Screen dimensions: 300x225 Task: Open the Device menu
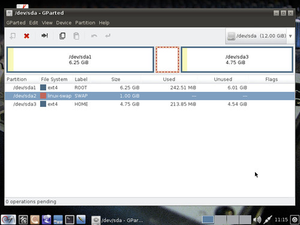(64, 23)
